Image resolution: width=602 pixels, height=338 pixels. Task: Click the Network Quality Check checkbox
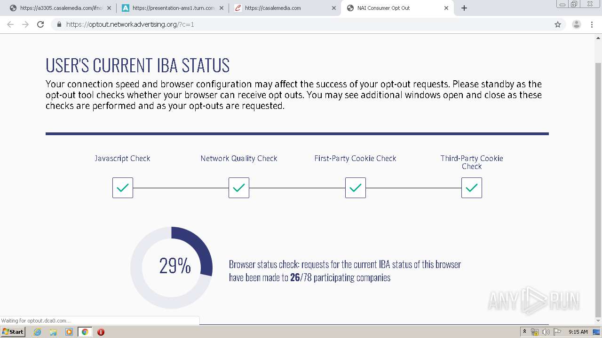coord(239,188)
